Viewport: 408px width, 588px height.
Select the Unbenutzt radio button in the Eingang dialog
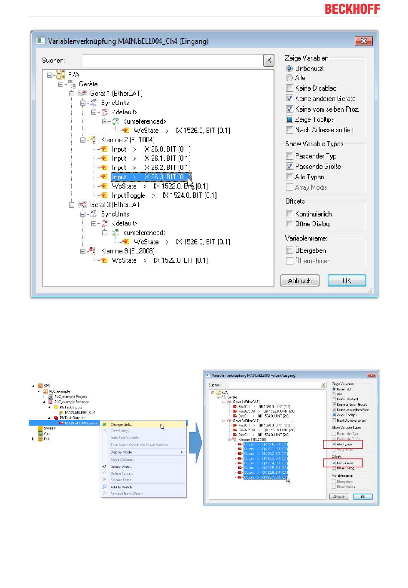[x=289, y=69]
